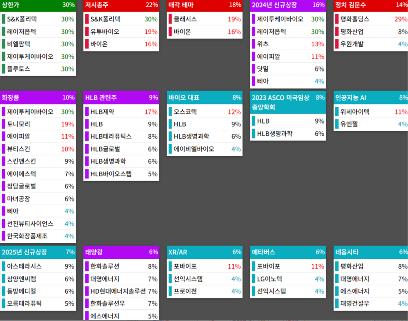Select 유투바이오 in the 저시총주 card
Image resolution: width=408 pixels, height=321 pixels.
121,32
